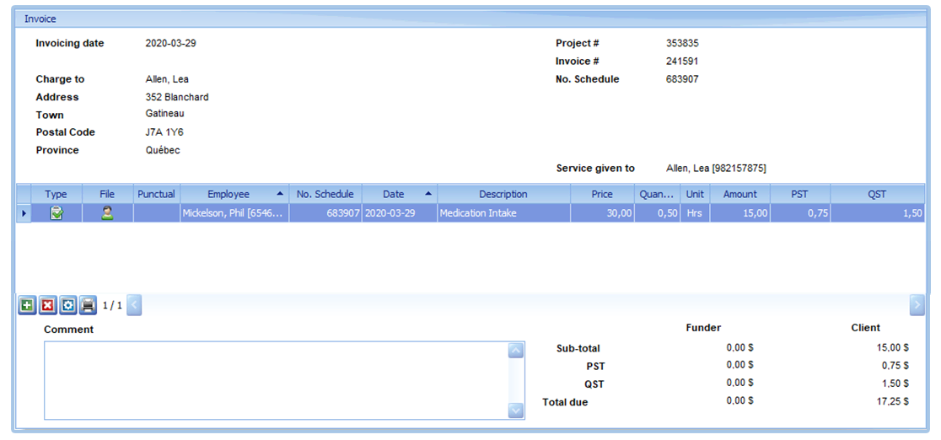Screen dimensions: 941x440
Task: Sort by Date column header
Action: tap(400, 194)
